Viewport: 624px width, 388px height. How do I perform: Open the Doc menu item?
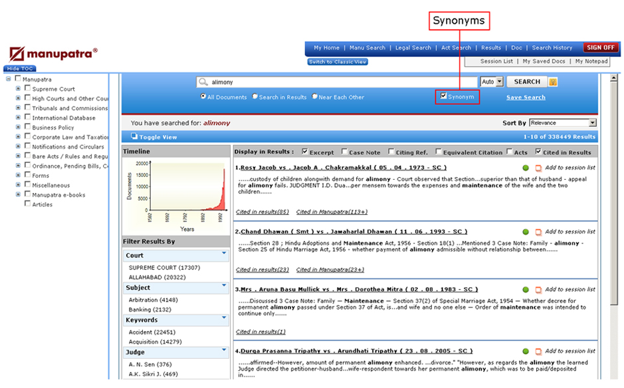click(x=516, y=48)
